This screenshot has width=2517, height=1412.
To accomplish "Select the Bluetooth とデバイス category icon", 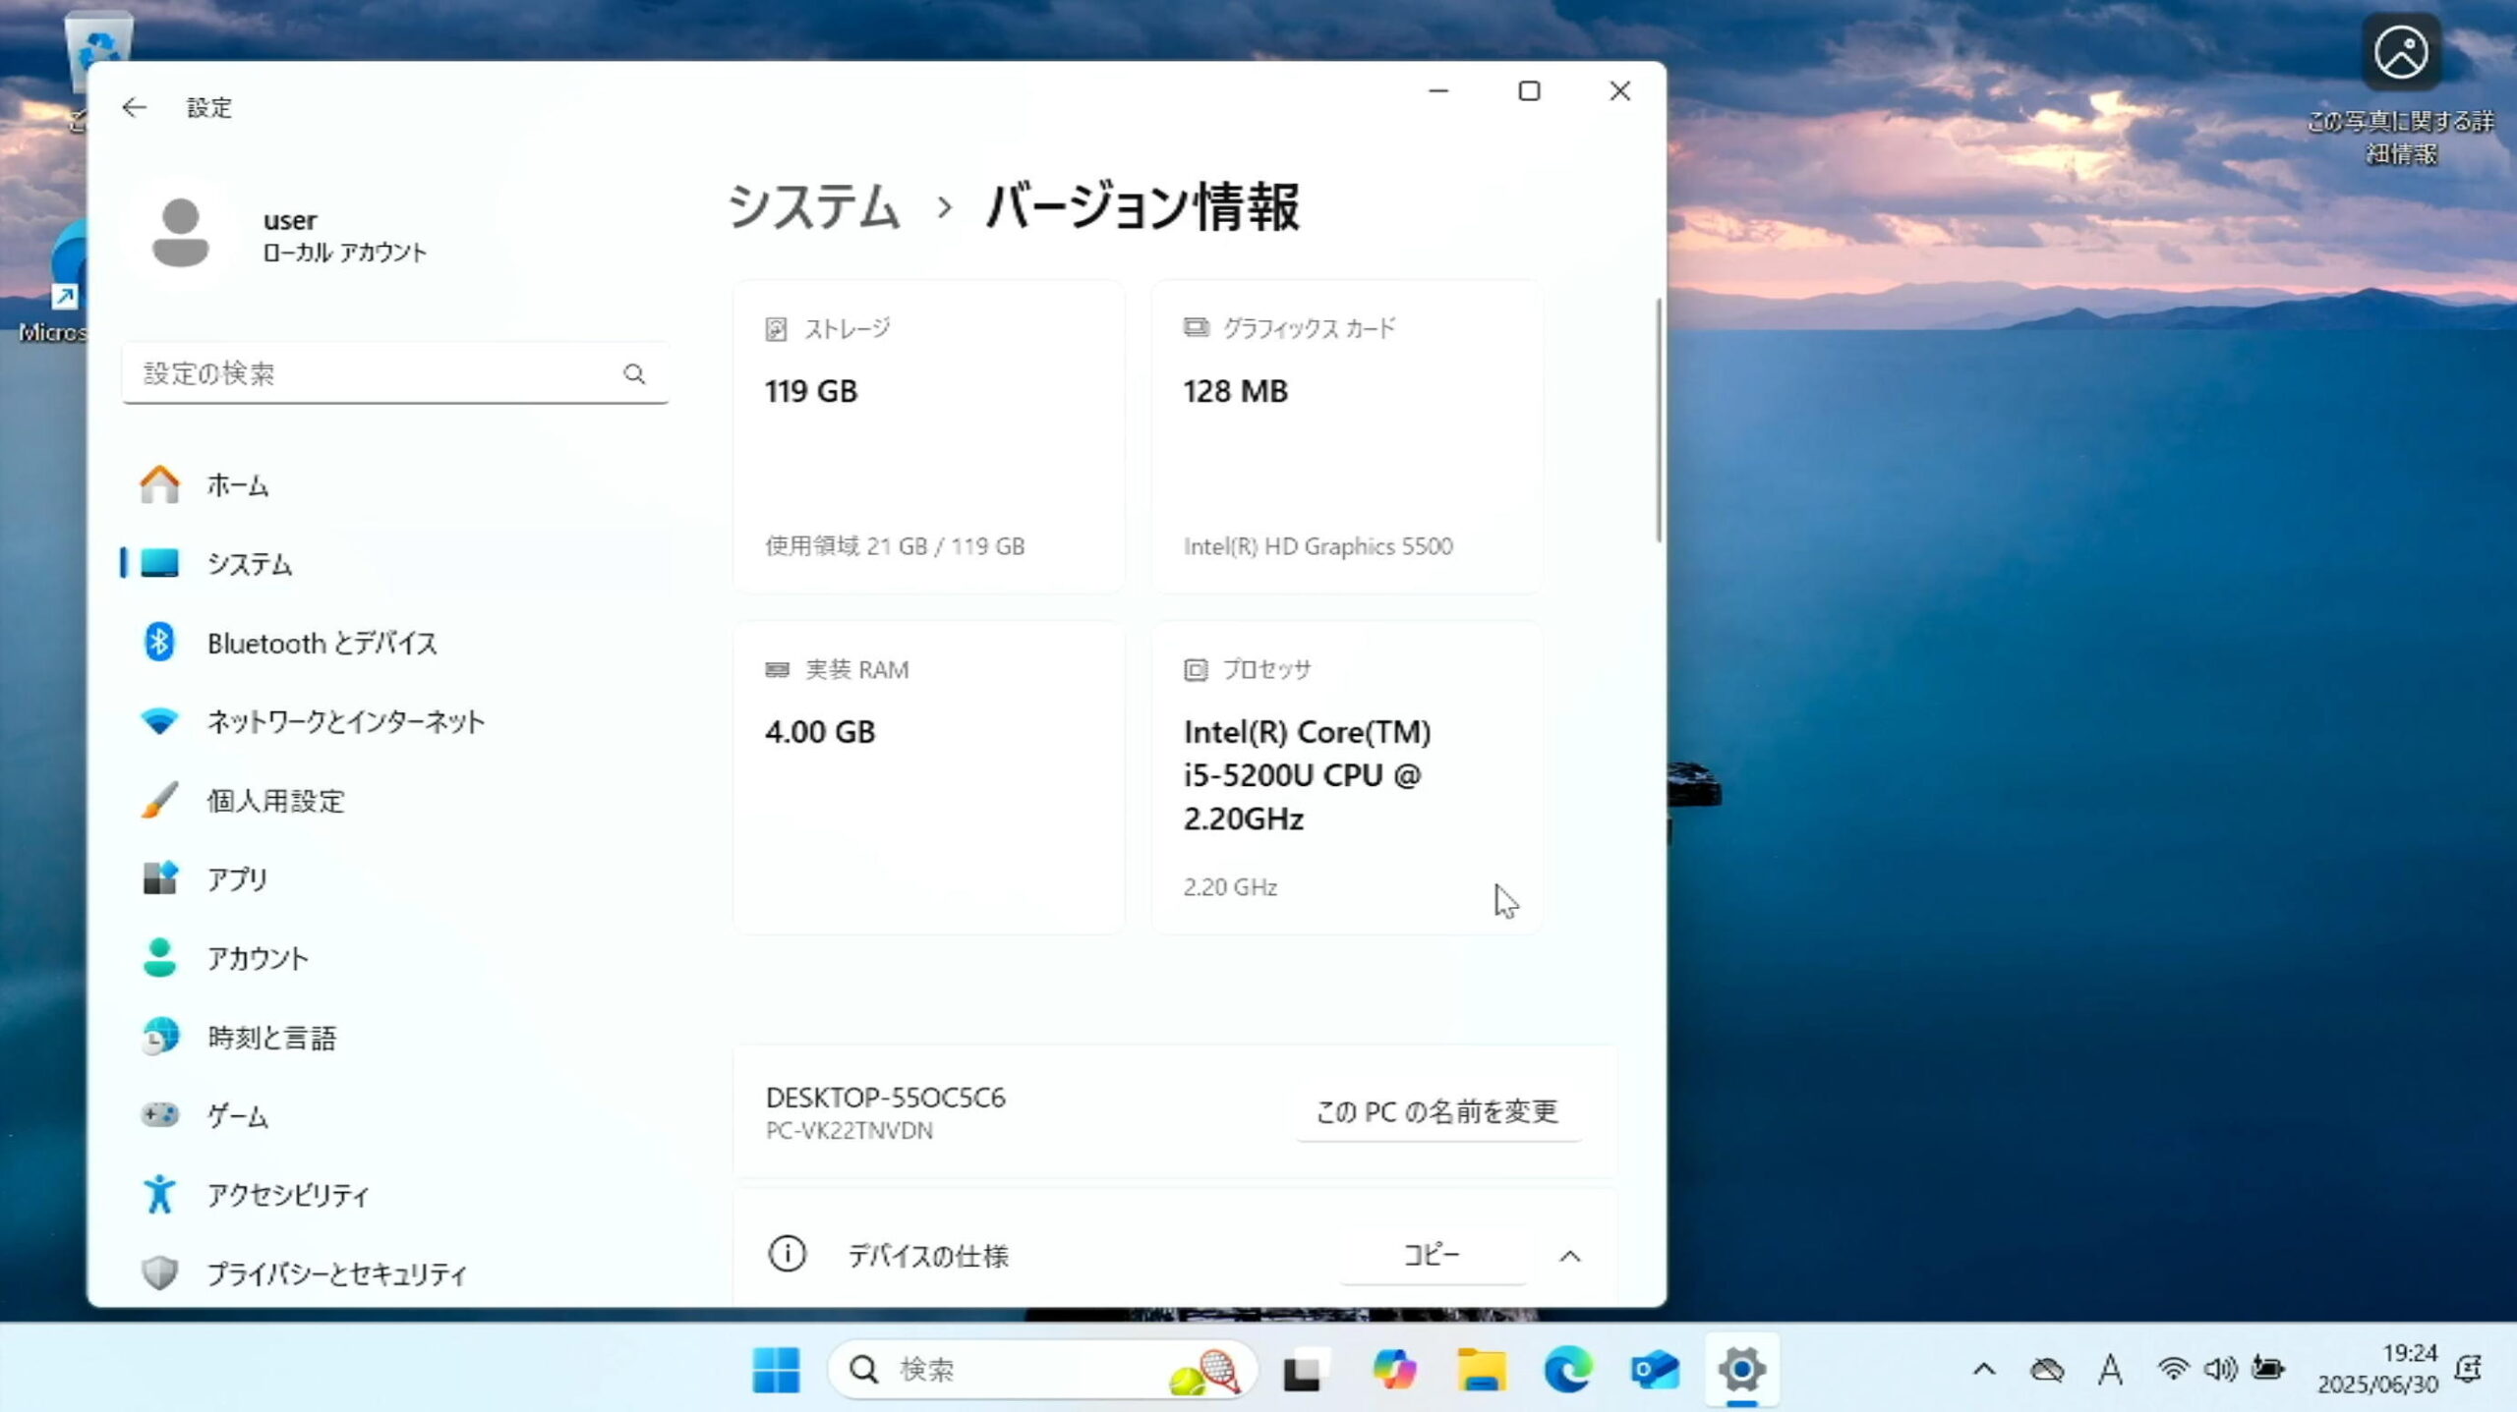I will [x=160, y=643].
